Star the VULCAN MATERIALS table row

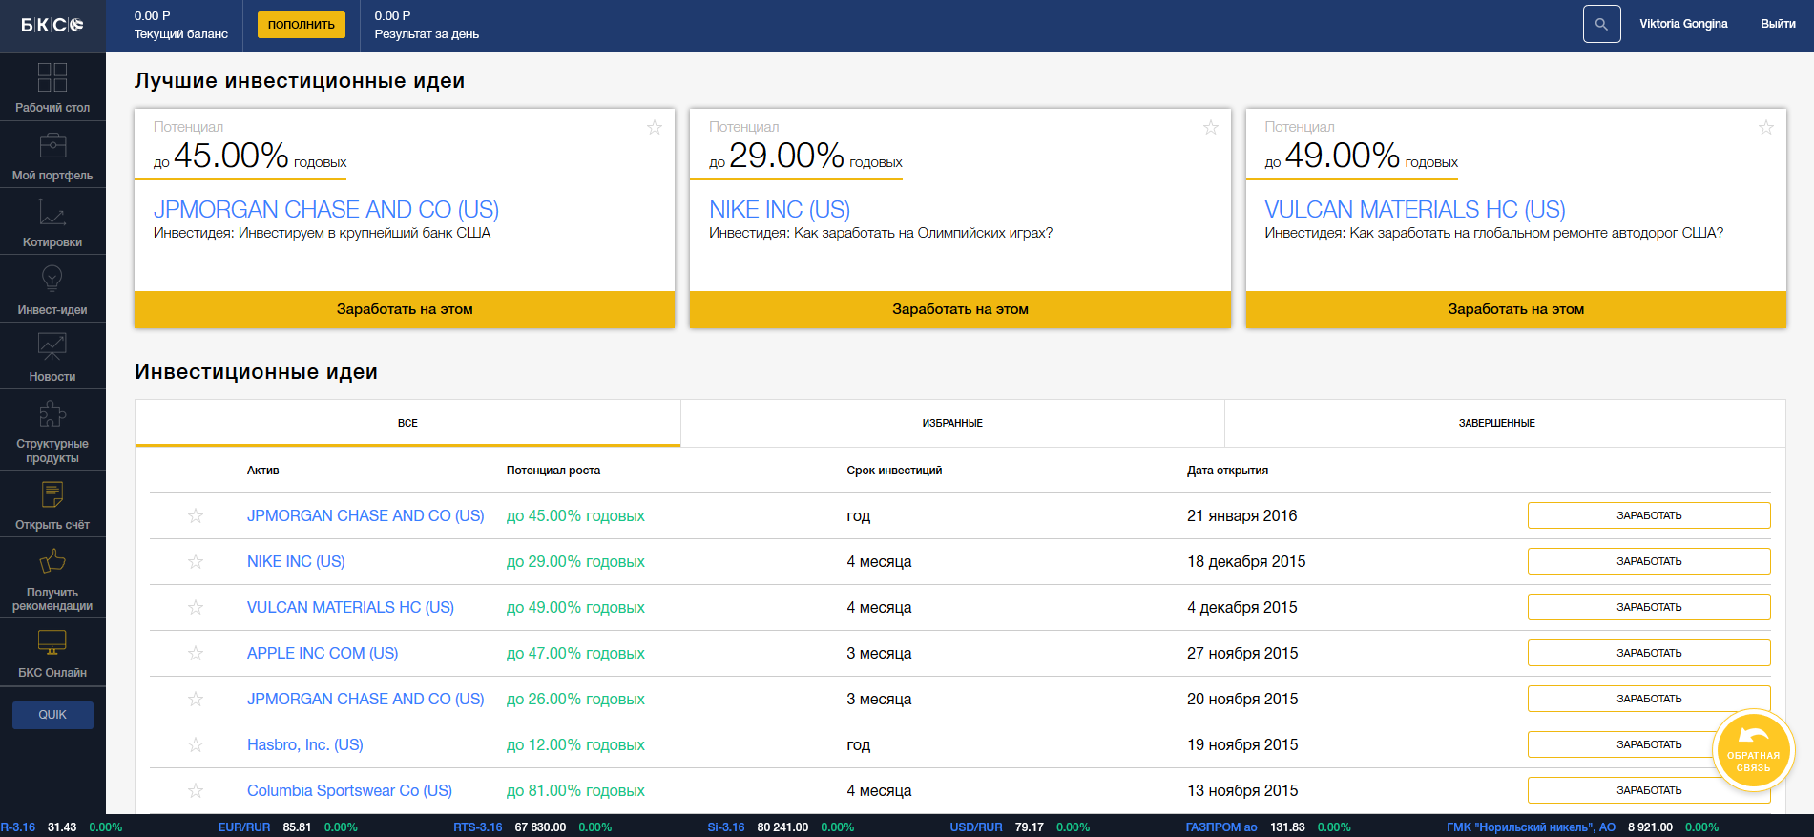click(x=196, y=607)
